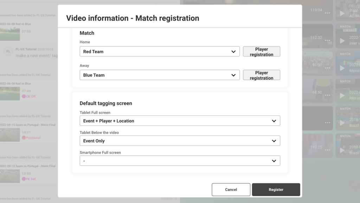This screenshot has width=360, height=203.
Task: Click the FL avatar of FL-UX Tutorial comment
Action: tap(8, 51)
